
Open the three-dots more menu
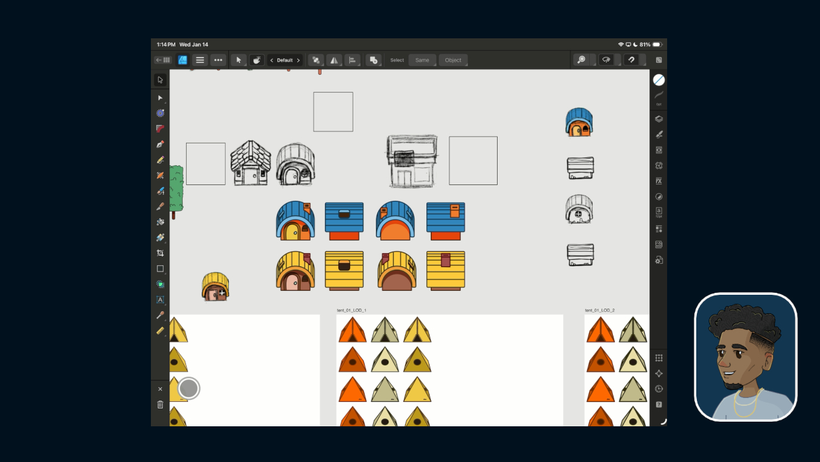[218, 60]
